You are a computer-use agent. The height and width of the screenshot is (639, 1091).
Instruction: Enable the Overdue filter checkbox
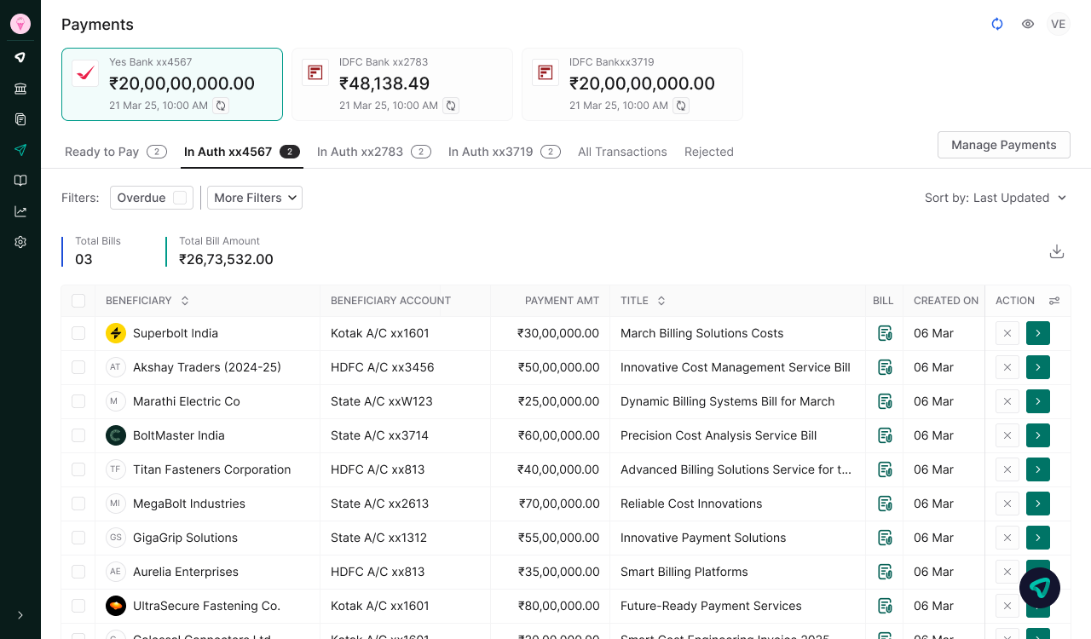coord(179,197)
